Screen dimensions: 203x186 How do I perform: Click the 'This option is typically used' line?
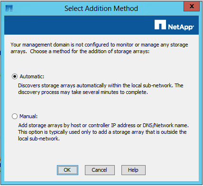102,132
